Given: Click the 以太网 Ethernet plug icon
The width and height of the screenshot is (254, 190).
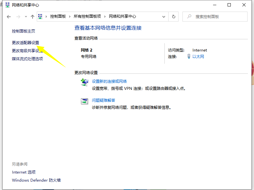Looking at the screenshot, I should (x=189, y=57).
